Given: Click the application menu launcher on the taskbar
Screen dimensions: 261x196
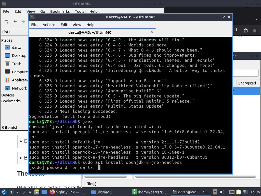Looking at the screenshot, I should pos(4,192).
